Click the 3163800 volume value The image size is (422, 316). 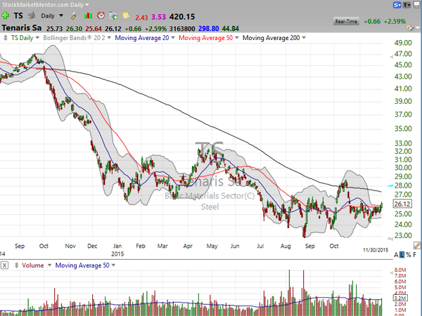coord(182,29)
